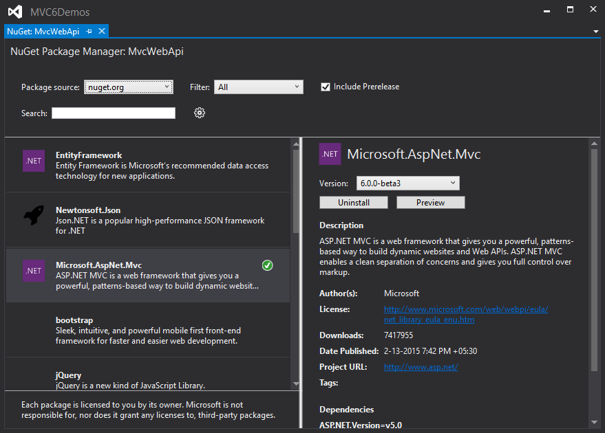Open the http://www.asp.net/ project link

pos(421,367)
